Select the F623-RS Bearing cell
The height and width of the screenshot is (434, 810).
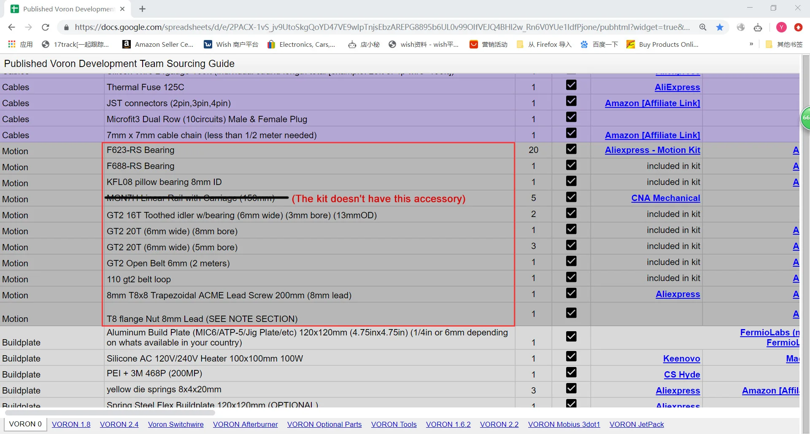click(x=309, y=150)
